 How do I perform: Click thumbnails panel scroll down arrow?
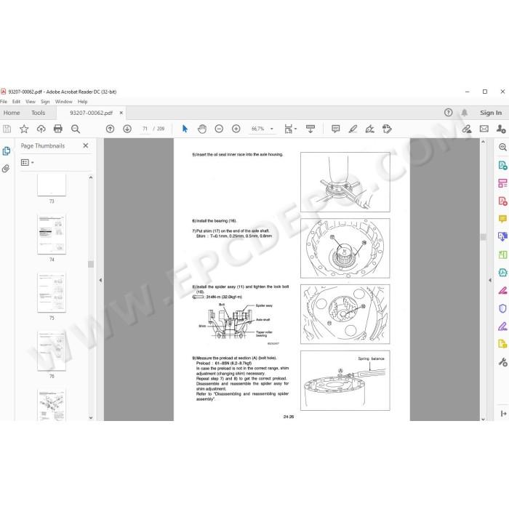coord(91,418)
